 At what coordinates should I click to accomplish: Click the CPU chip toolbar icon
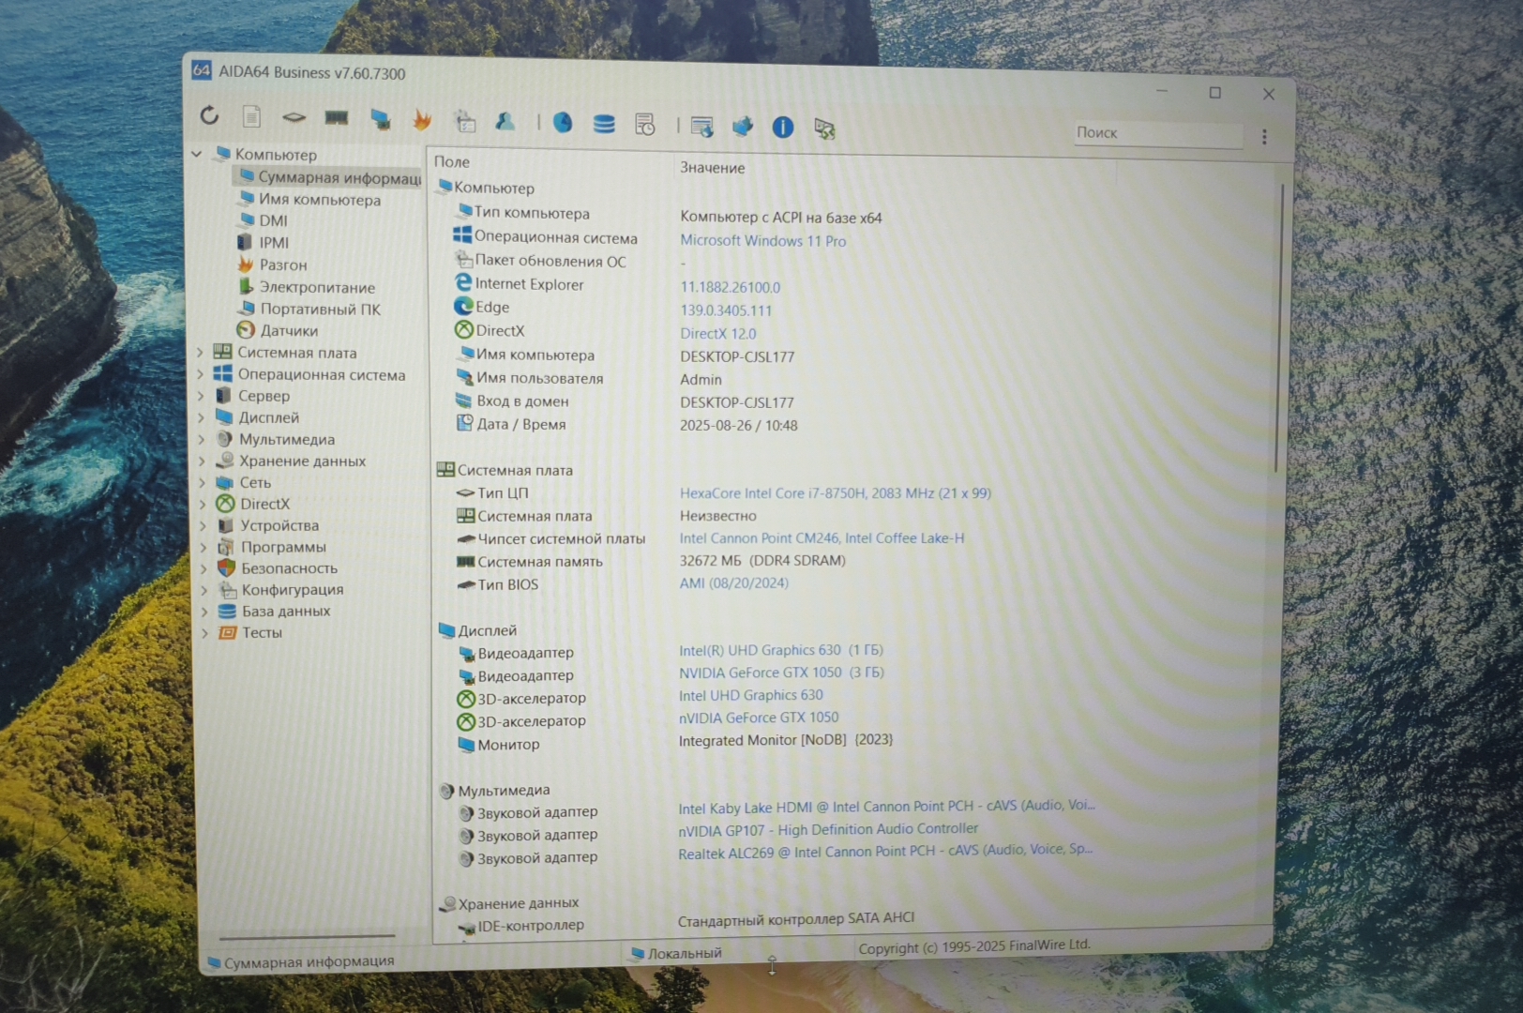294,117
